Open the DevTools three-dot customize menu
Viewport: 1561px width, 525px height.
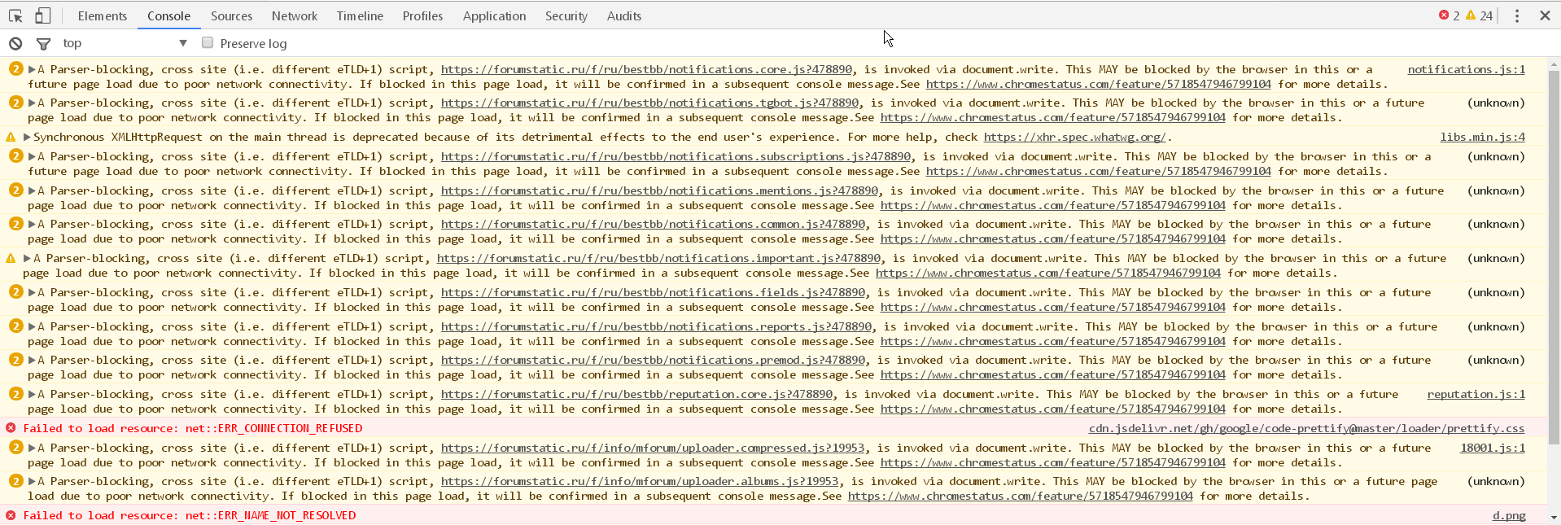click(x=1516, y=15)
